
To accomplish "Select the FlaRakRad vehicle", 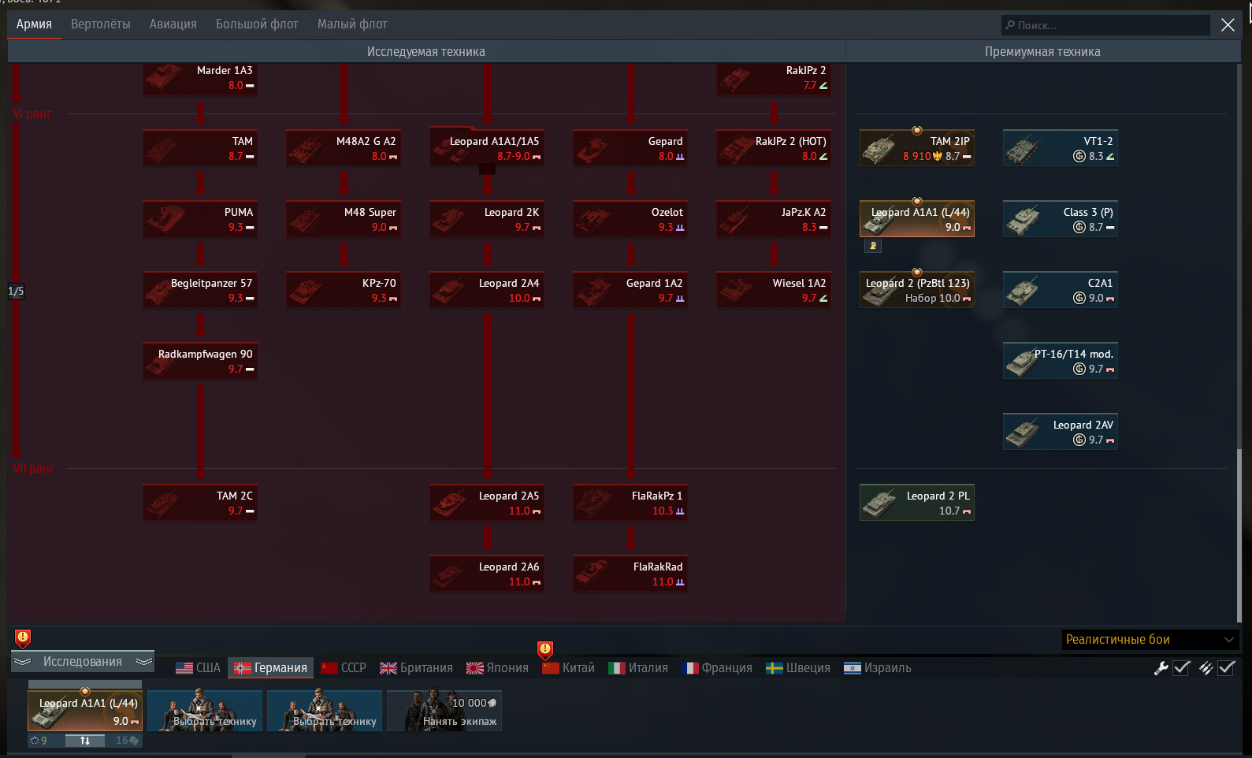I will [x=630, y=574].
